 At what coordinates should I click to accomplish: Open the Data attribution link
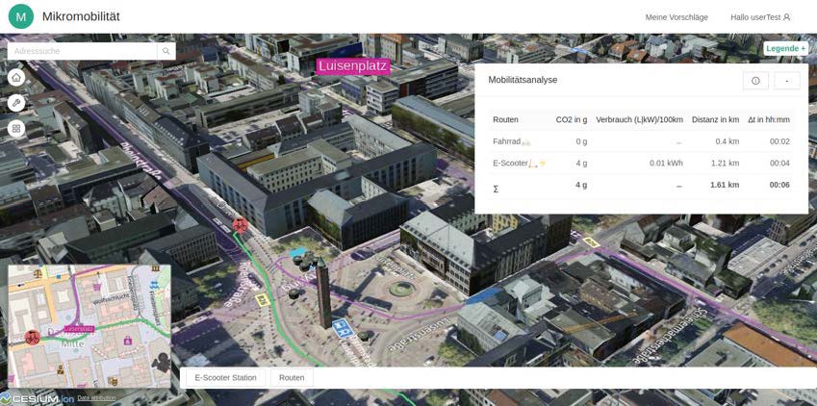(96, 398)
